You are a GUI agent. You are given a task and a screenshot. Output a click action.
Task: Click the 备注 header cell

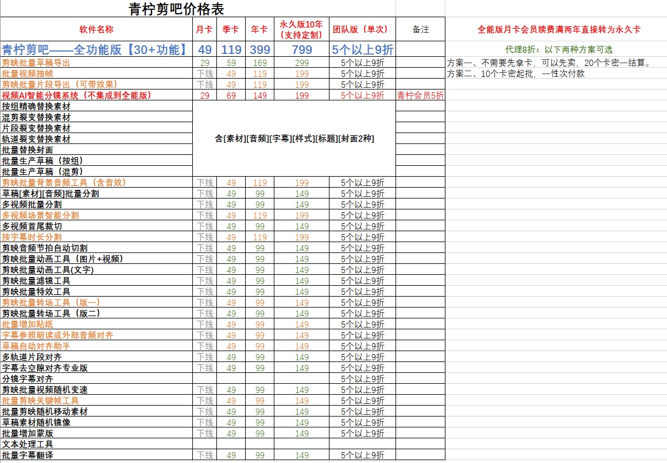coord(420,29)
